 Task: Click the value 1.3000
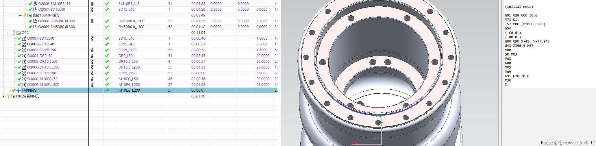(262, 21)
